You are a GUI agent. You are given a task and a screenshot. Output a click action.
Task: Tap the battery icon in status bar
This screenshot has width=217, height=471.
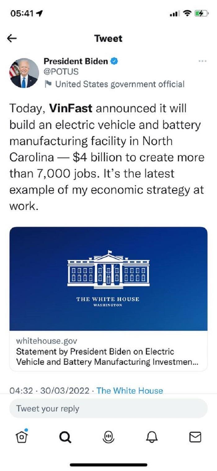[x=201, y=14]
